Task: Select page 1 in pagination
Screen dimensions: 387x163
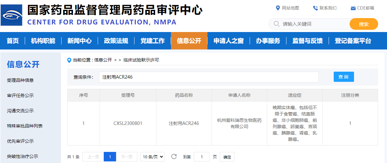Action: (x=110, y=157)
